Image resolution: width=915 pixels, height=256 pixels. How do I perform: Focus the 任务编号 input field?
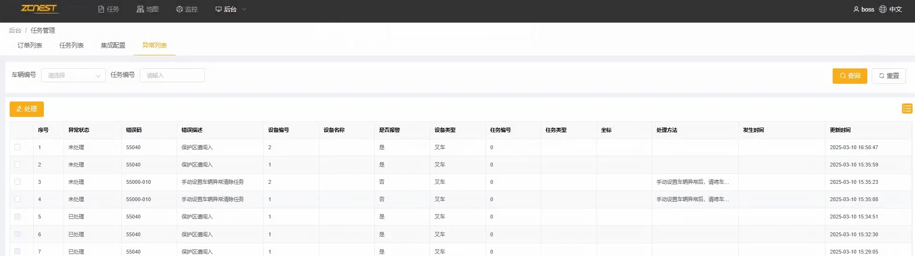(x=172, y=76)
